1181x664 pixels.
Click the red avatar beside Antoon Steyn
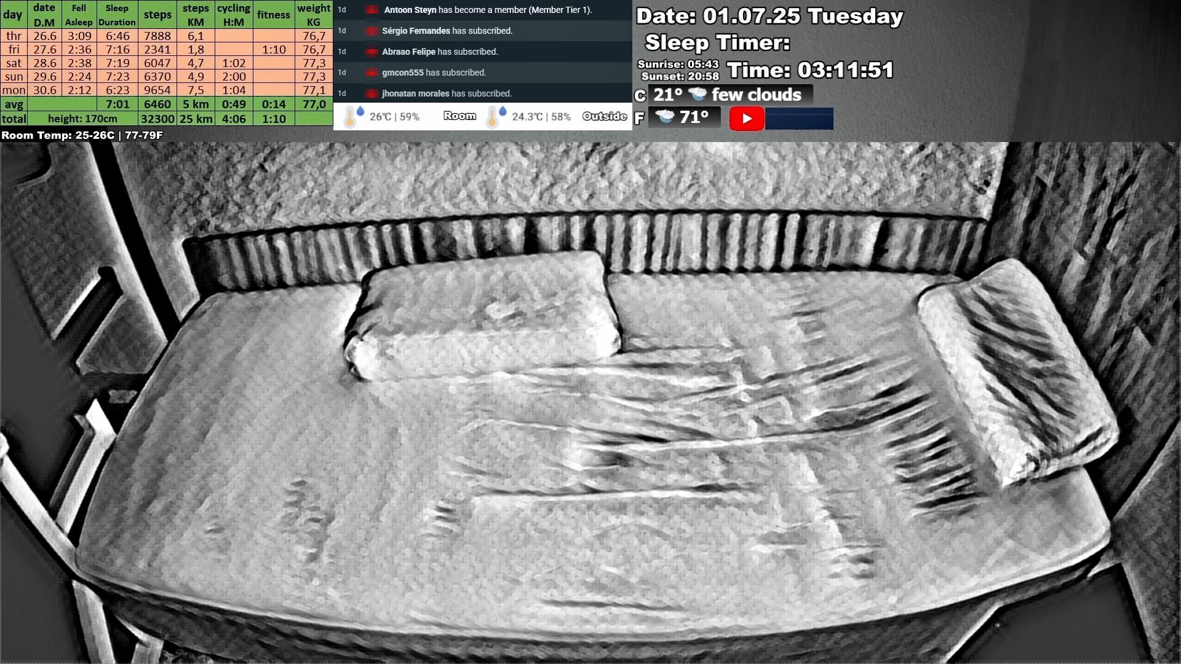pyautogui.click(x=372, y=10)
